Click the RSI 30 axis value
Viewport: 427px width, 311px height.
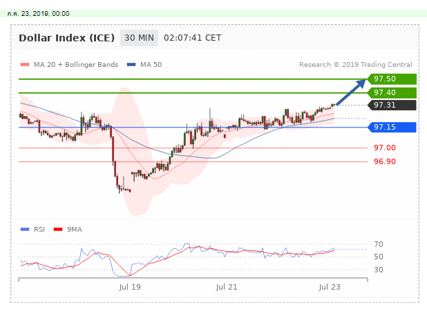click(379, 270)
